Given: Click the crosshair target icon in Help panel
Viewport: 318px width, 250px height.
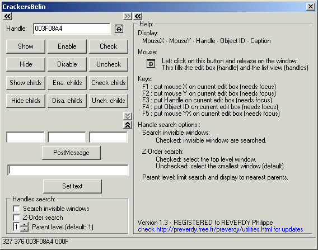Looking at the screenshot, I should pos(151,64).
